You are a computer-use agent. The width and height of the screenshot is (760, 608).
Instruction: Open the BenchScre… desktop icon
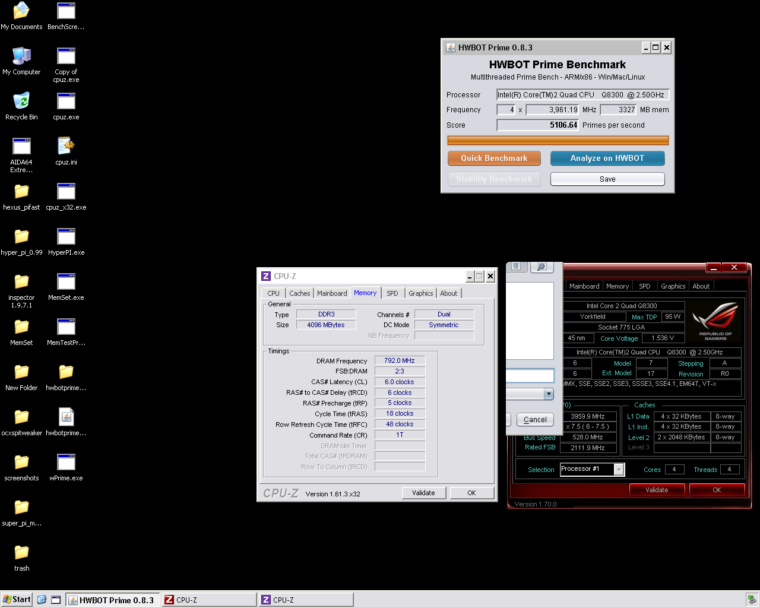tap(66, 16)
